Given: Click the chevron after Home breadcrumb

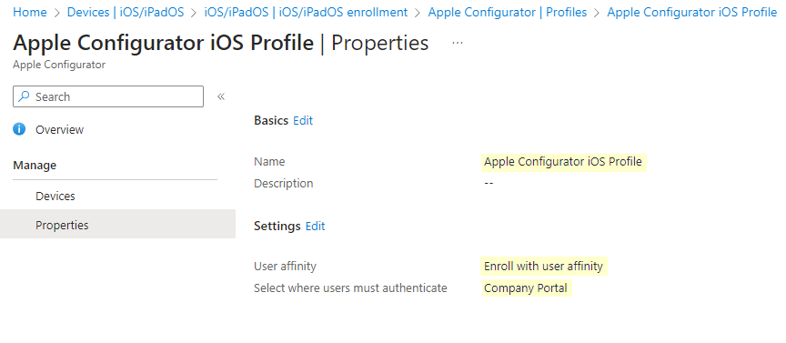Looking at the screenshot, I should [x=57, y=13].
